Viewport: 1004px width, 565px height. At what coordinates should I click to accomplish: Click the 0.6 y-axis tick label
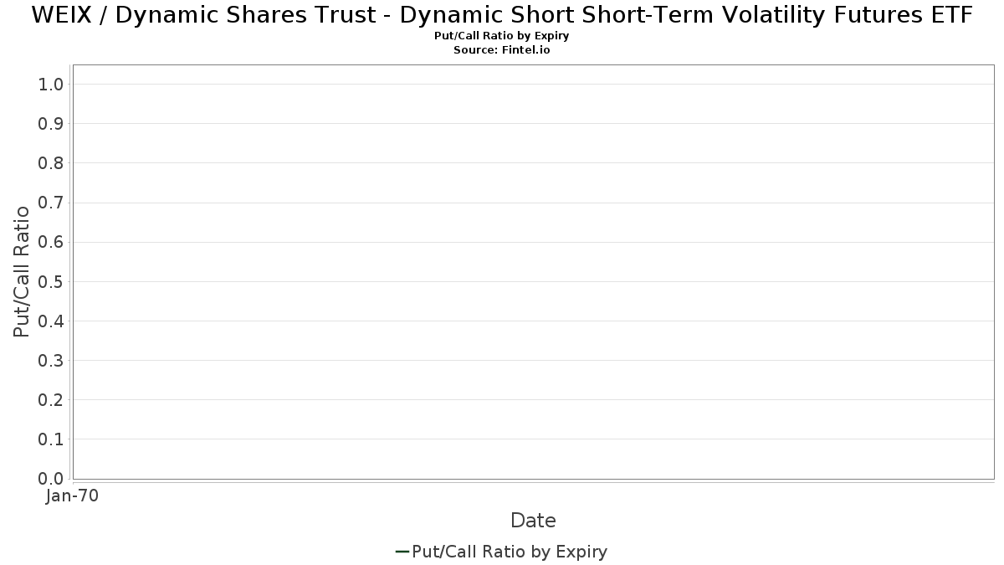[x=51, y=242]
